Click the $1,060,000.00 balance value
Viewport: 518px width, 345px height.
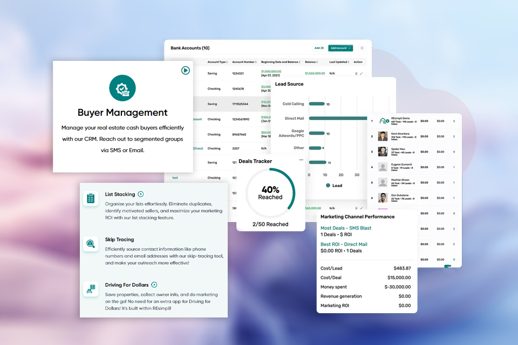[x=315, y=73]
